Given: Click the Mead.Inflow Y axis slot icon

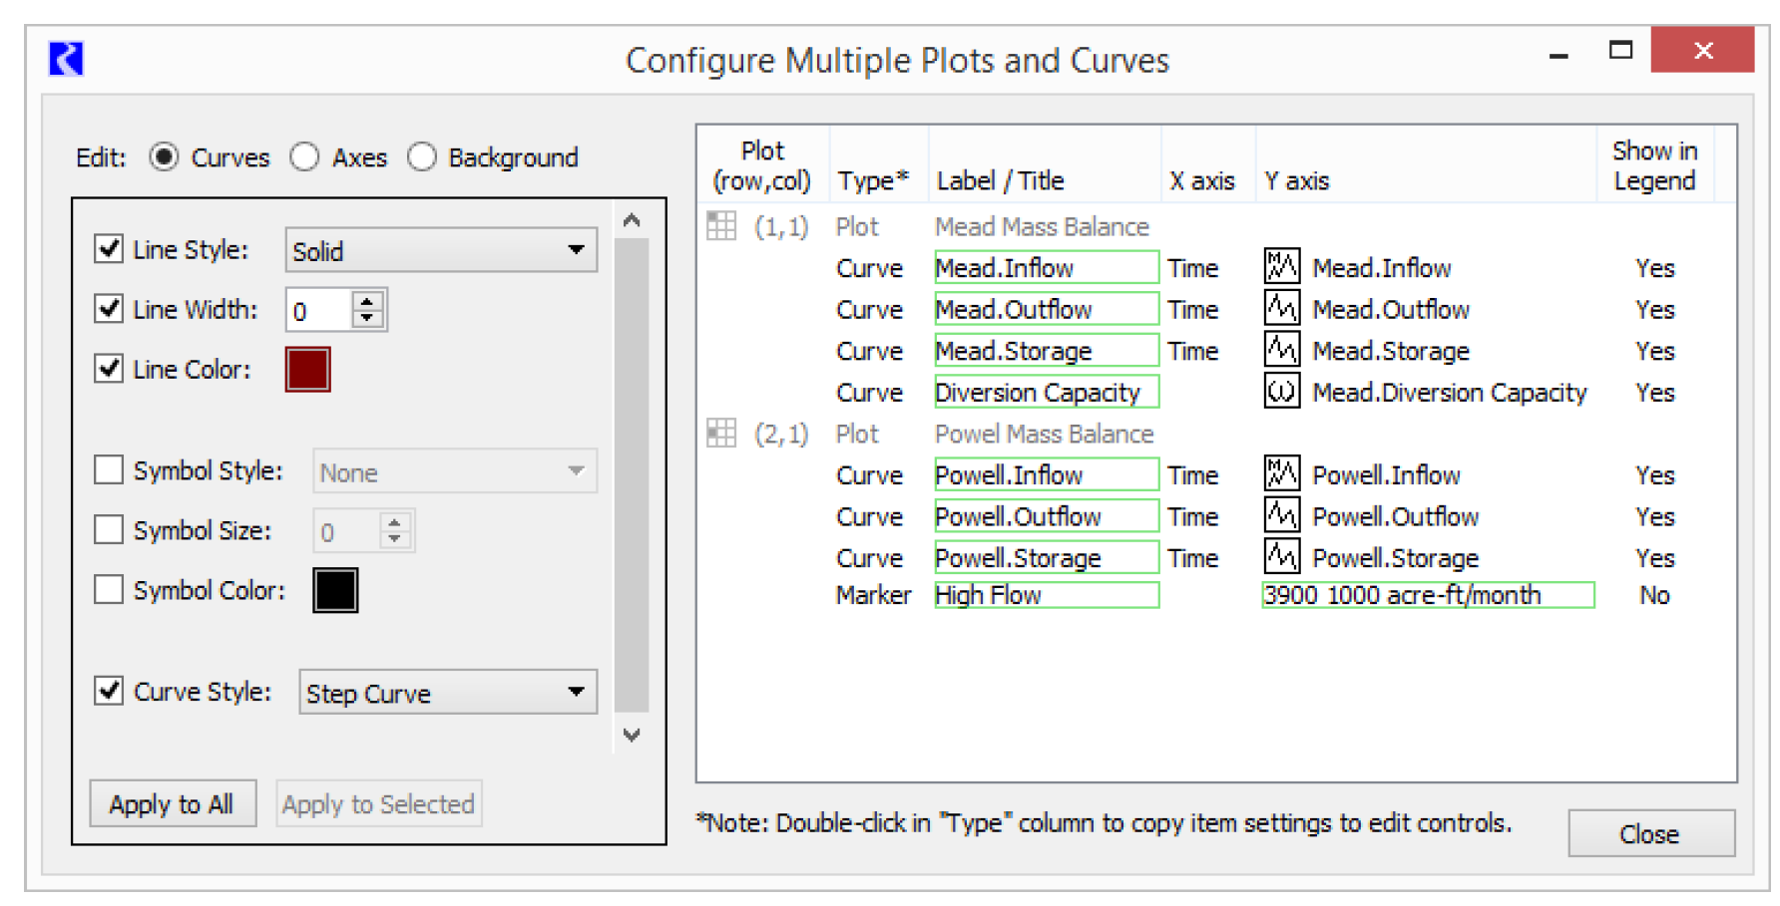Looking at the screenshot, I should point(1281,267).
